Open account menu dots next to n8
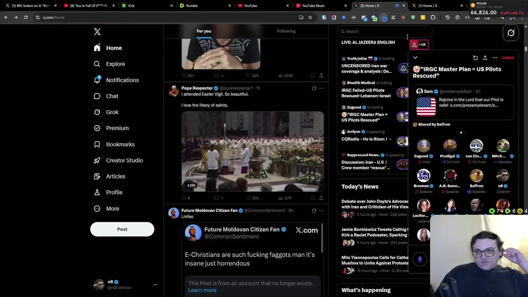The image size is (528, 297). point(156,285)
